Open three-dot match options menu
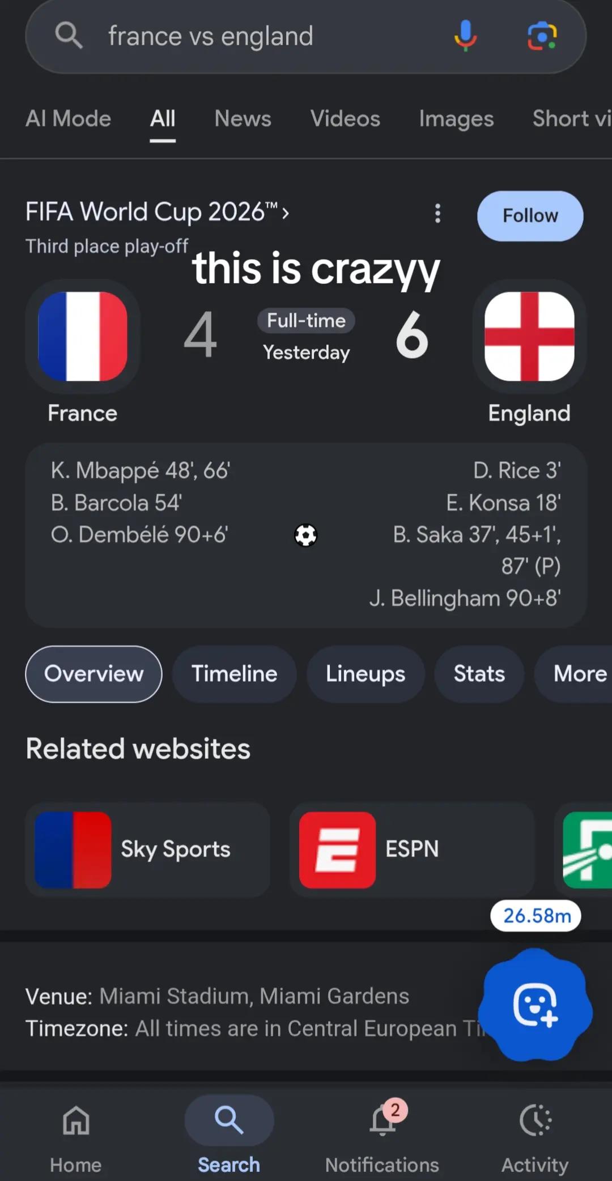Viewport: 612px width, 1181px height. pos(437,214)
